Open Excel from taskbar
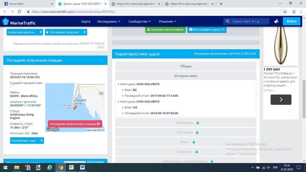This screenshot has height=172, width=306. coord(72,167)
